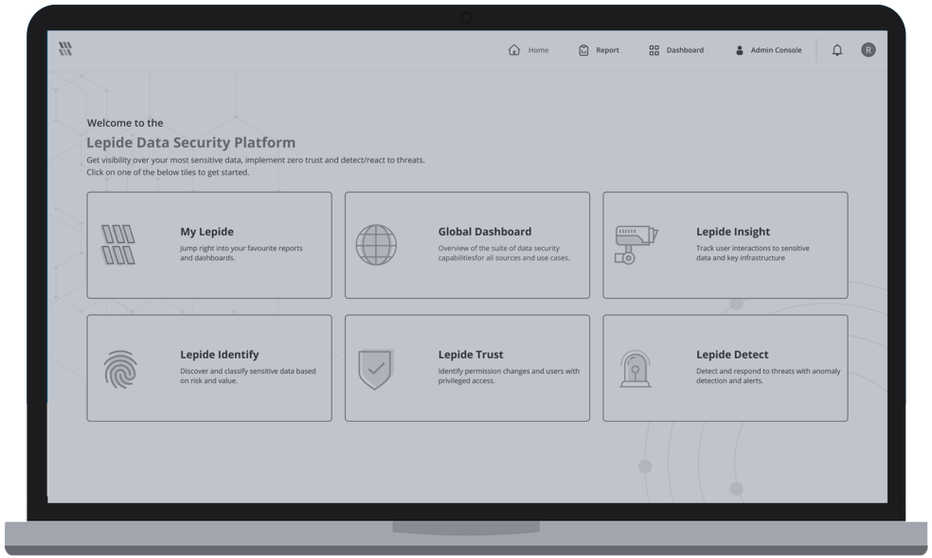The image size is (932, 558).
Task: Click text 'Detect and respond to threats with anomaly'
Action: [768, 371]
